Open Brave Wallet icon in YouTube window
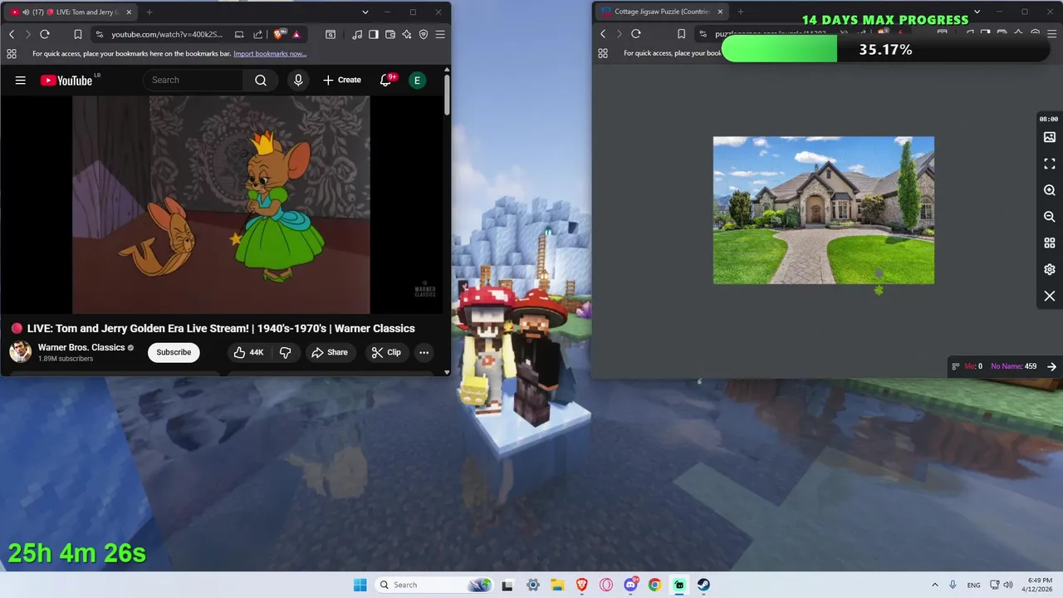This screenshot has width=1063, height=598. coord(390,34)
